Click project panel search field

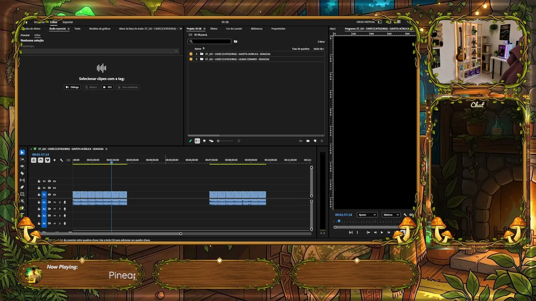[x=210, y=41]
